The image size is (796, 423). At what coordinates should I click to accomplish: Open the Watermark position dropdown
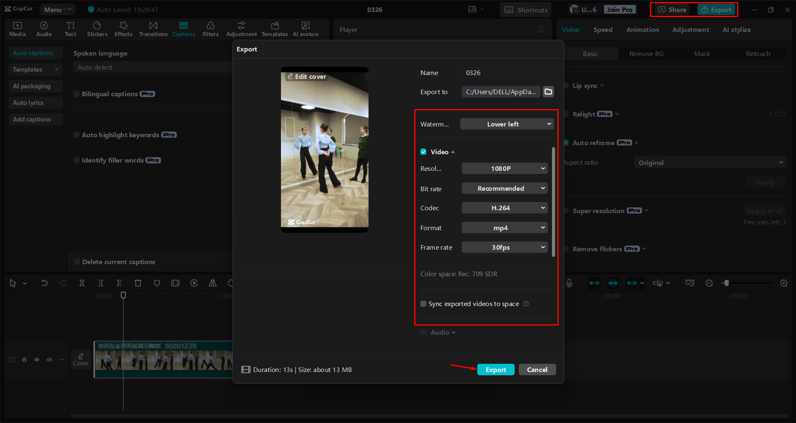(x=506, y=124)
